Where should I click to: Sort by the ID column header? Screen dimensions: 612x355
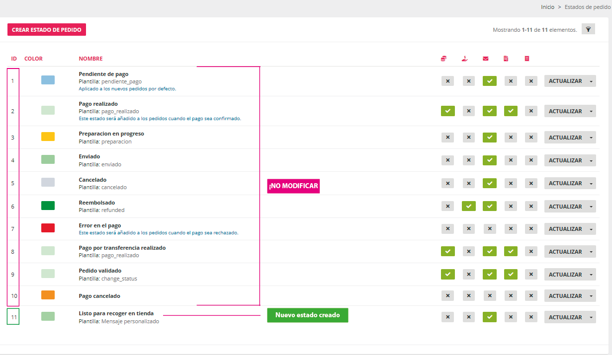click(14, 59)
